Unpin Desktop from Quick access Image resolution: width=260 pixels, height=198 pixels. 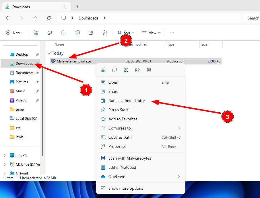tap(37, 54)
